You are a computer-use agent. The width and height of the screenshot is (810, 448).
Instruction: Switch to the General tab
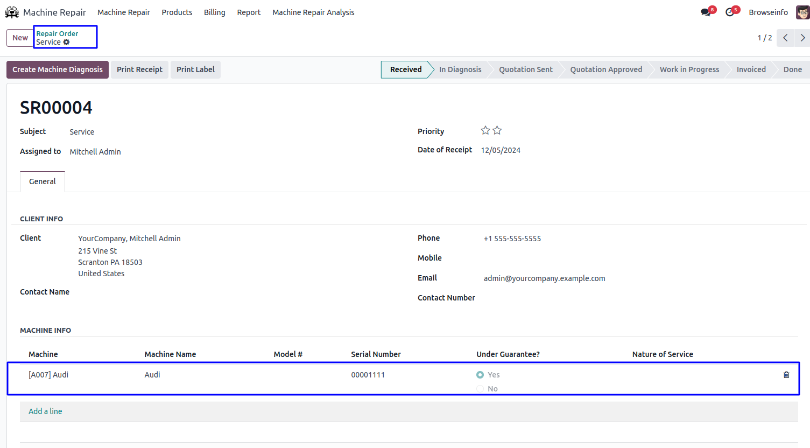click(x=43, y=181)
